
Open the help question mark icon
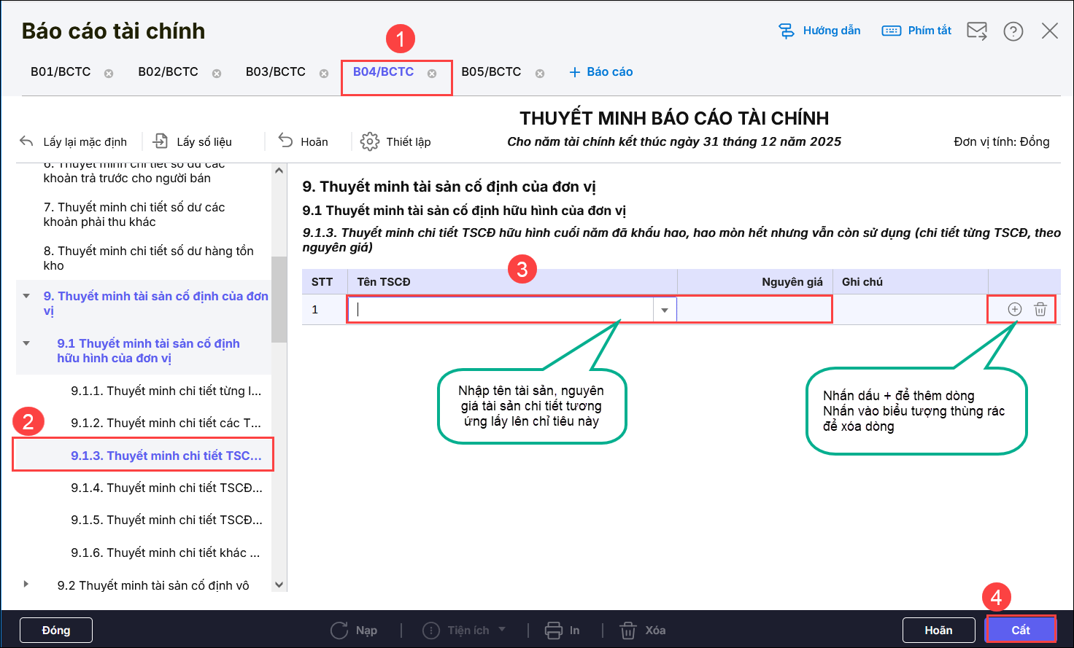click(1013, 31)
